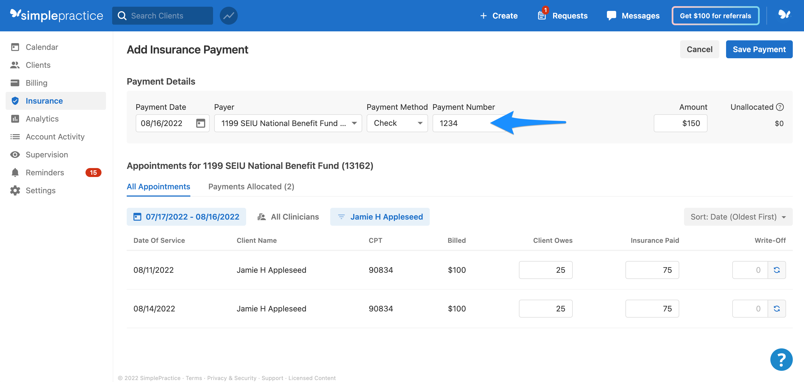The width and height of the screenshot is (804, 382).
Task: Click the Save Payment button
Action: click(x=759, y=49)
